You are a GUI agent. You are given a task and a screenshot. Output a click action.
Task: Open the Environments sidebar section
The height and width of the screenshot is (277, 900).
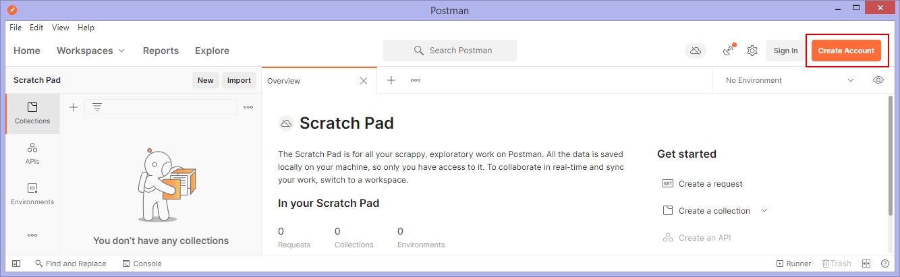pos(32,194)
